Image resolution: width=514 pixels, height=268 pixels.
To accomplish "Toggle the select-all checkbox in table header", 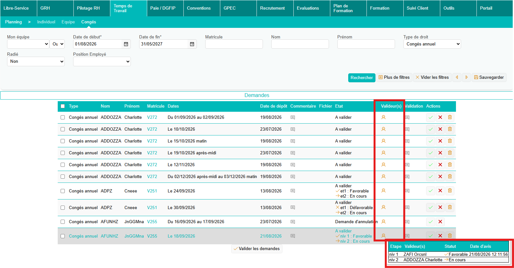I will tap(63, 106).
